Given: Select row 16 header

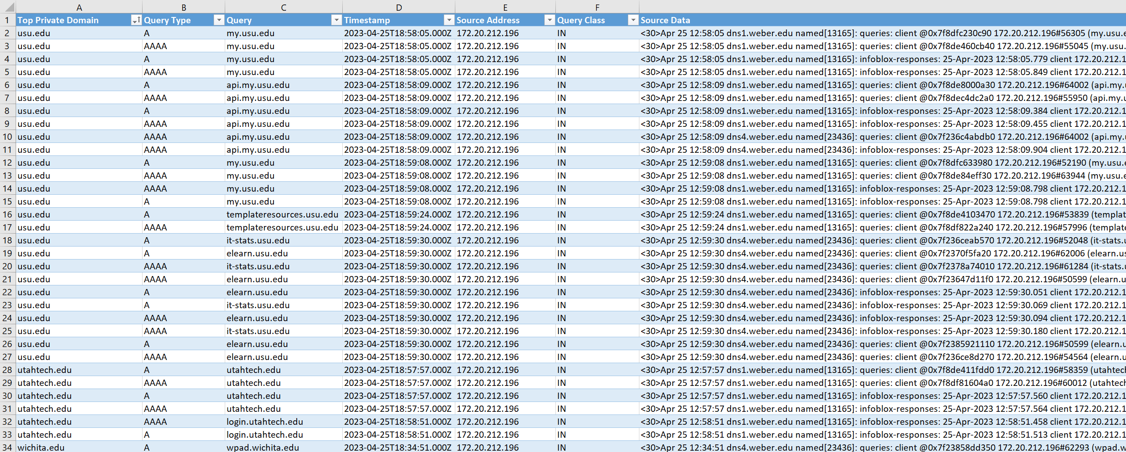Looking at the screenshot, I should pyautogui.click(x=8, y=214).
